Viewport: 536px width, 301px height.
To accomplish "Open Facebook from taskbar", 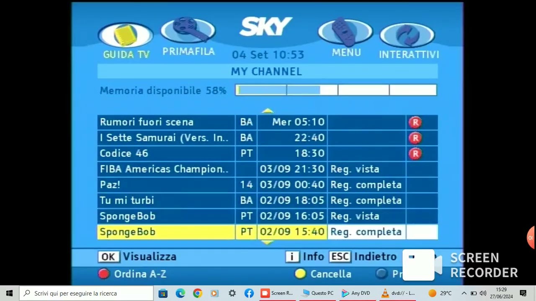I will point(249,293).
